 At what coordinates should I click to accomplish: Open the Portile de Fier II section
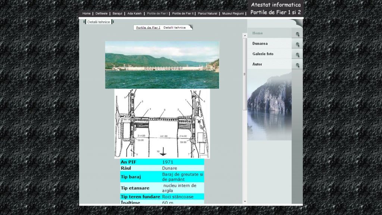(183, 13)
